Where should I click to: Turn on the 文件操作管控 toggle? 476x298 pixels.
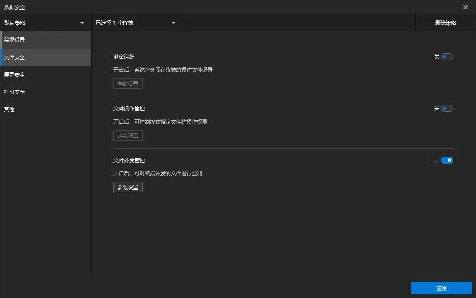click(446, 108)
